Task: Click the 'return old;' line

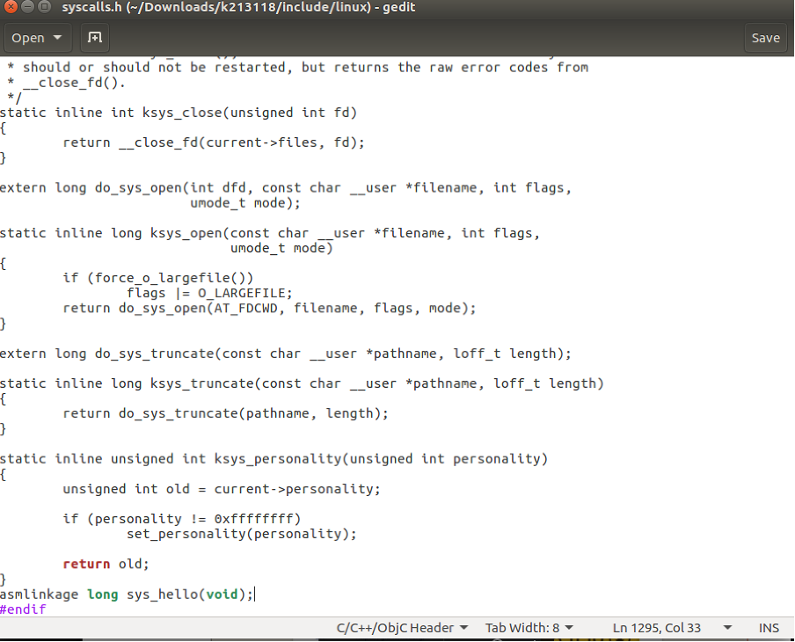Action: (x=106, y=564)
